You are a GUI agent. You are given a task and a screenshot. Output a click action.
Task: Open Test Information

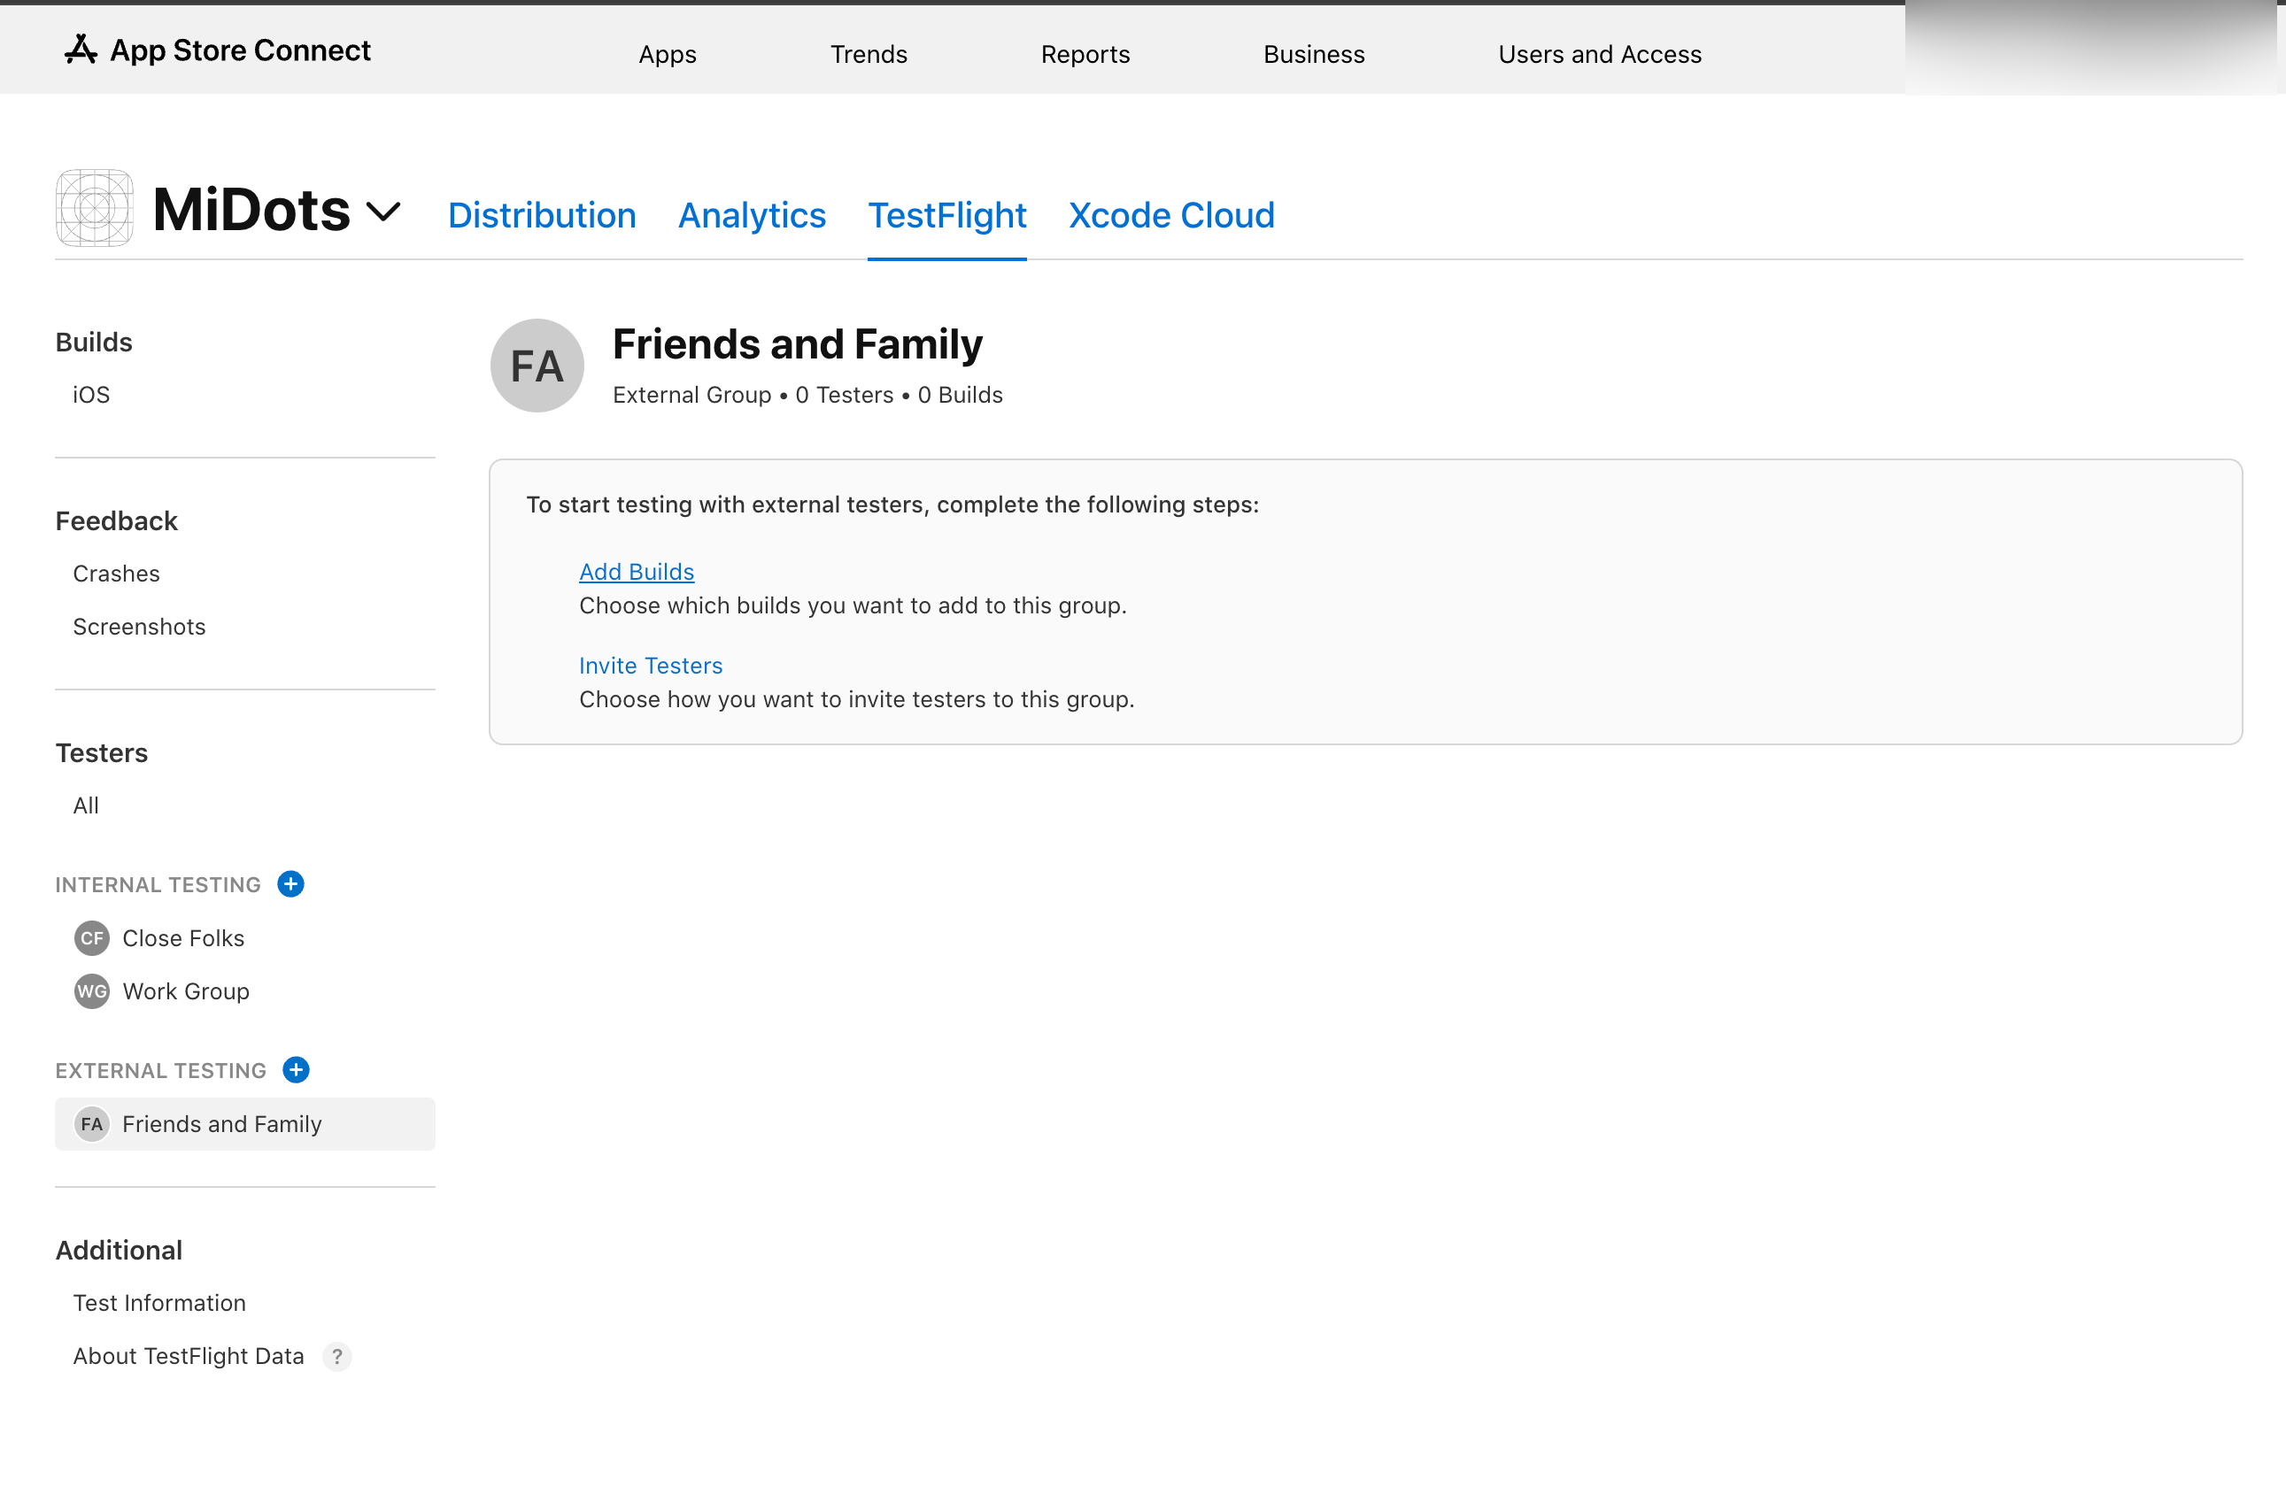[x=159, y=1303]
